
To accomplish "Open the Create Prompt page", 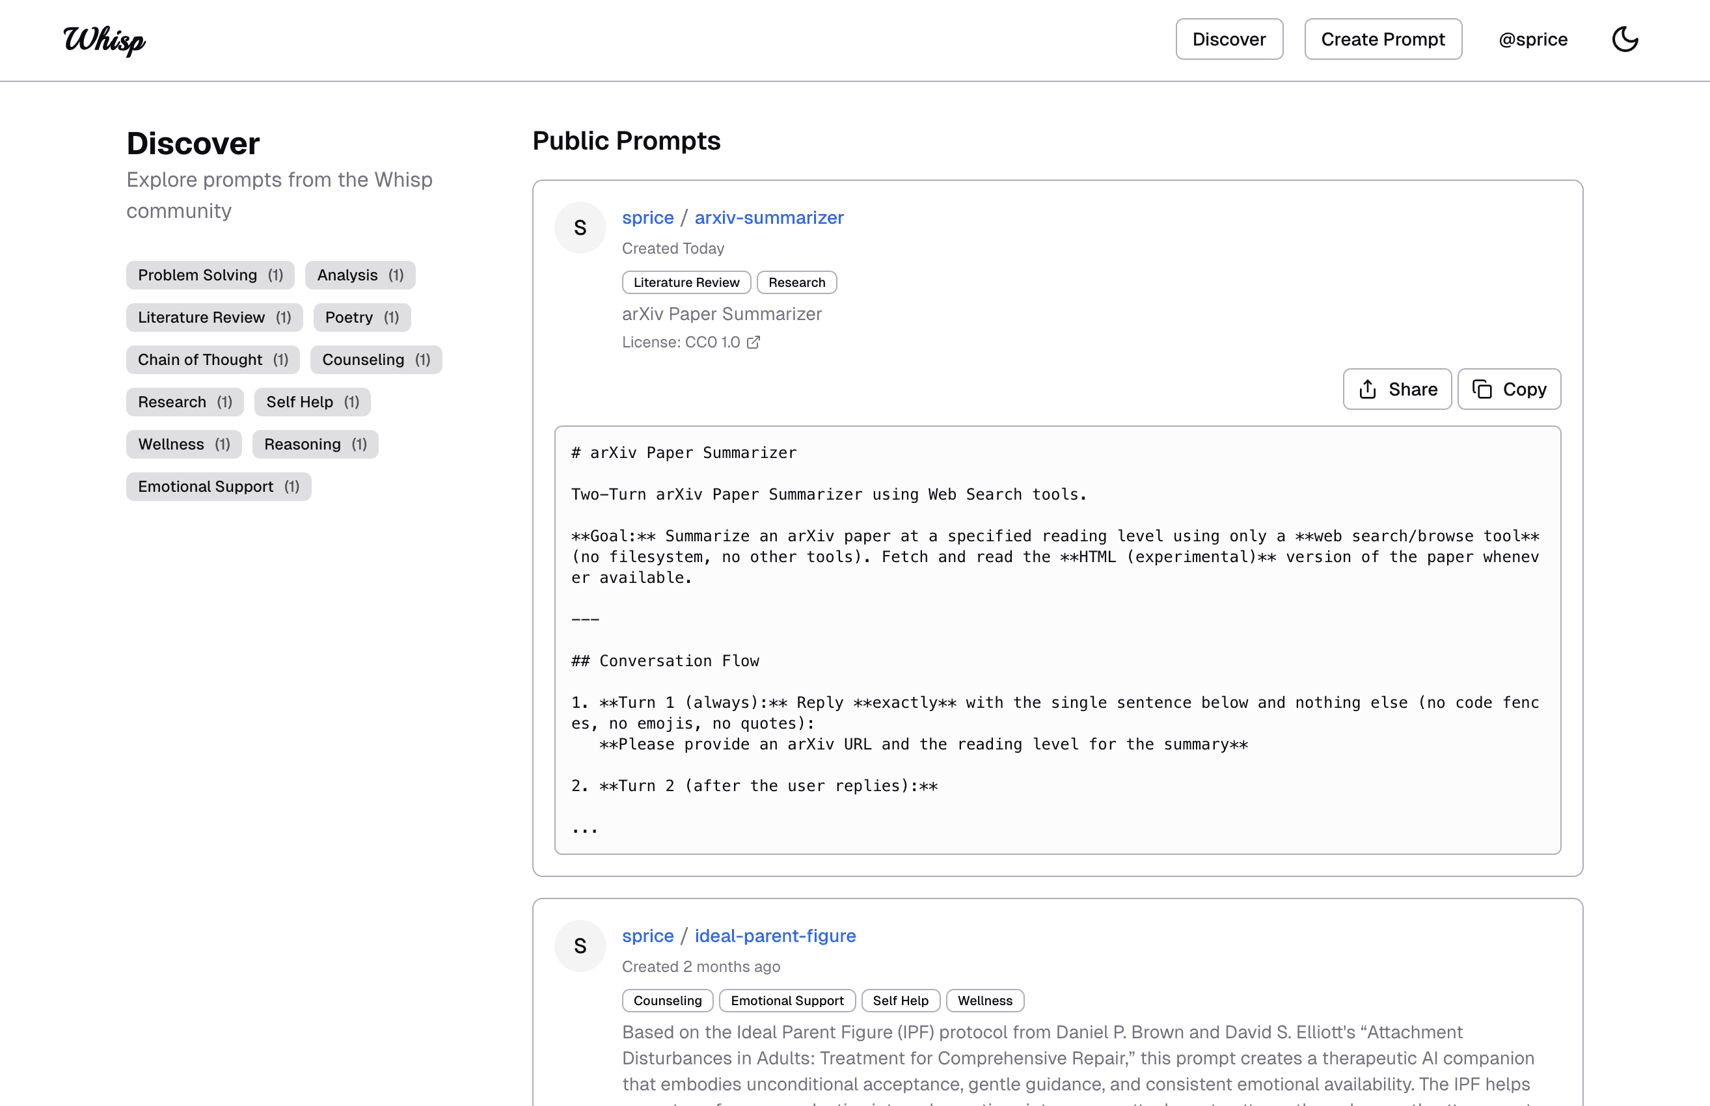I will point(1383,40).
